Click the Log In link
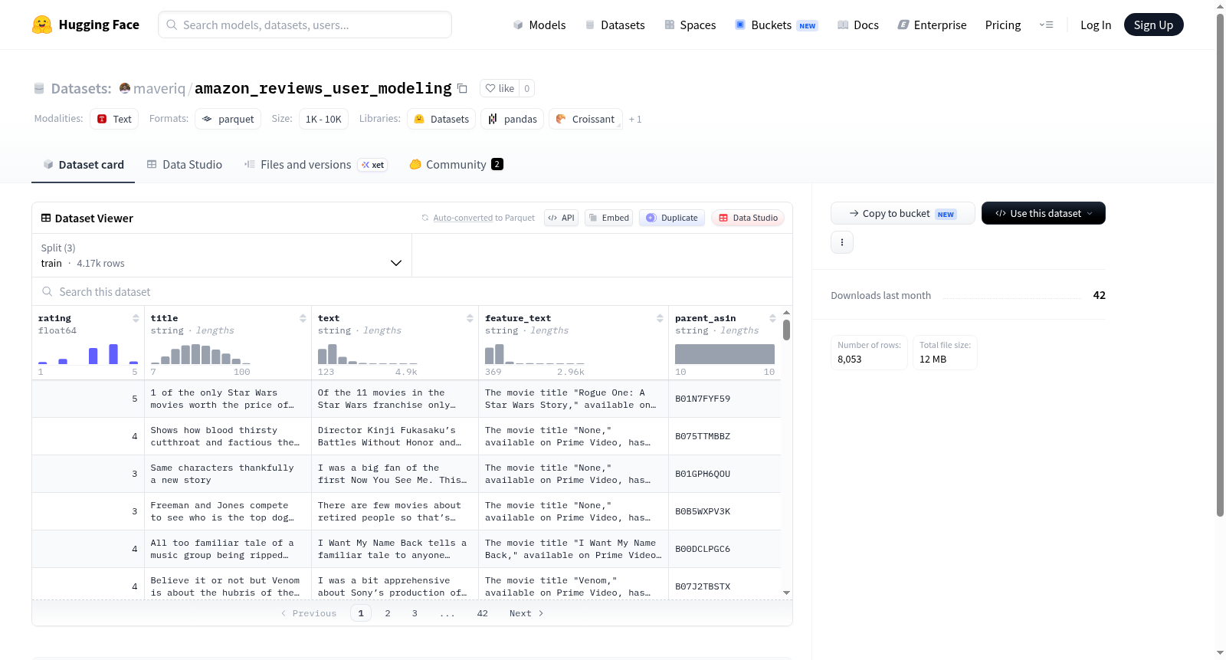The width and height of the screenshot is (1226, 660). tap(1096, 25)
